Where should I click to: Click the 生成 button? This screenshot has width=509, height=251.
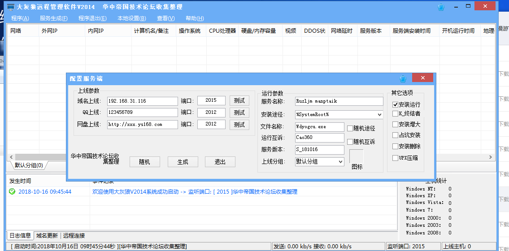click(x=183, y=162)
